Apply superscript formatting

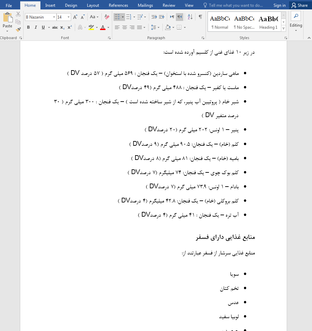(69, 27)
